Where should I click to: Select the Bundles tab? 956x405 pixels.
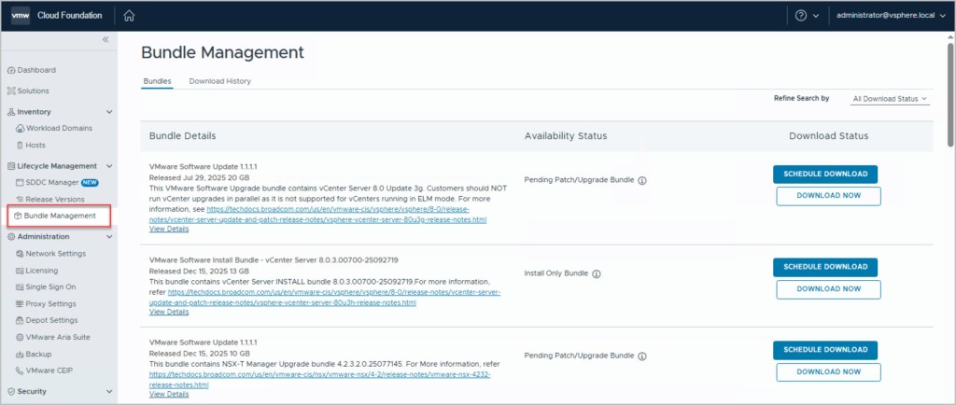[157, 81]
